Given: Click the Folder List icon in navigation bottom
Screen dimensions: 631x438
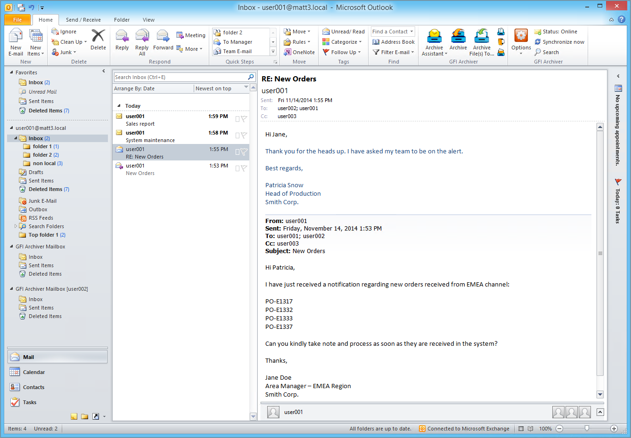Looking at the screenshot, I should pyautogui.click(x=85, y=416).
